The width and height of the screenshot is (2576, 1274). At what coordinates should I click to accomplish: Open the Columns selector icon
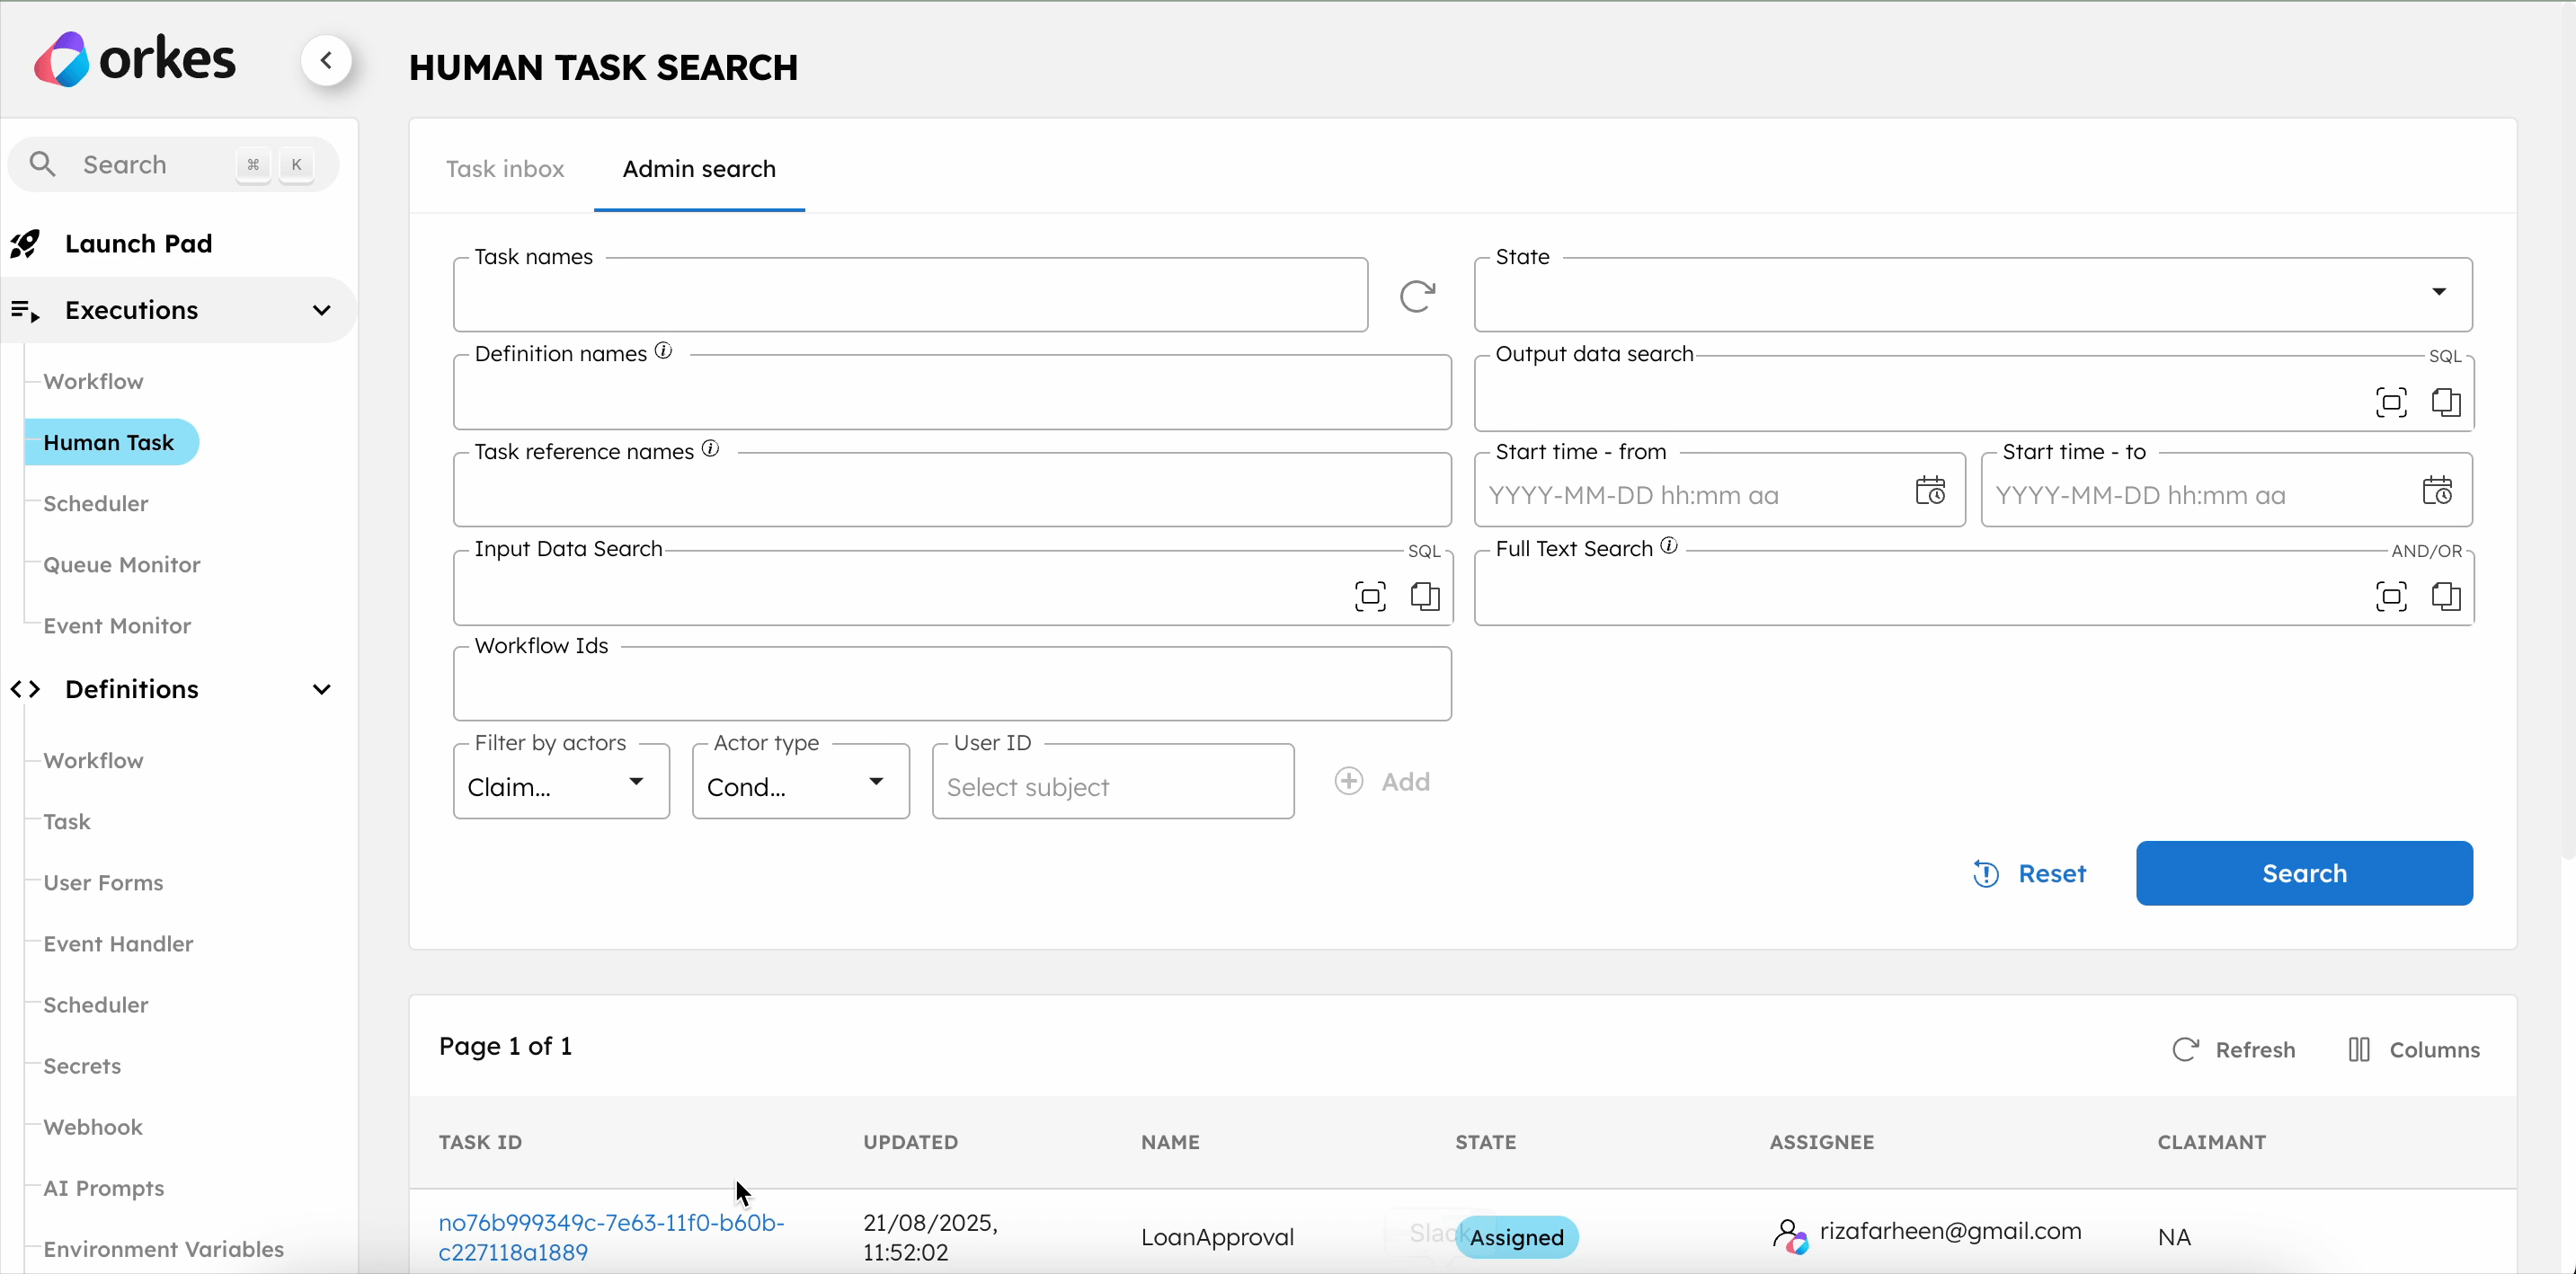pos(2359,1049)
